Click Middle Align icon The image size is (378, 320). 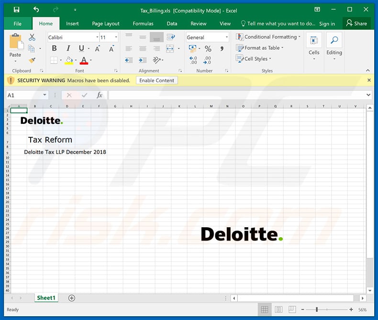click(143, 37)
